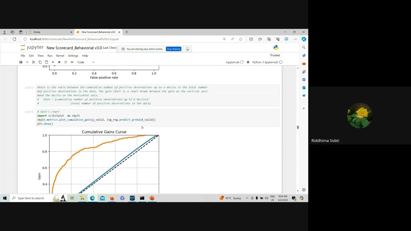Interrupt the kernel with the stop icon
411x231 pixels.
click(x=59, y=62)
